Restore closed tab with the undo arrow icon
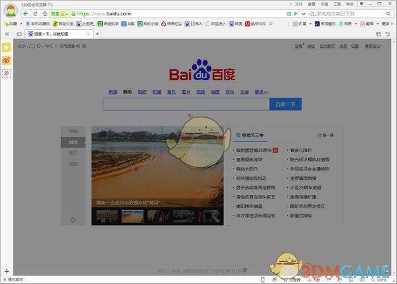397x284 pixels. [387, 34]
